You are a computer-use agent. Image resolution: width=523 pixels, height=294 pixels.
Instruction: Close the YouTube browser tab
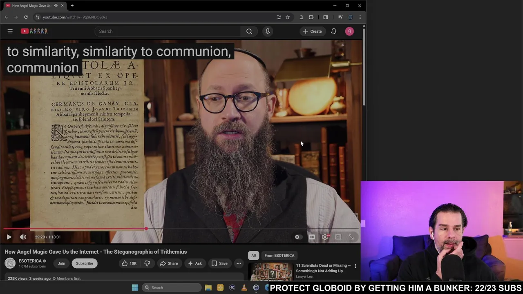(x=62, y=5)
